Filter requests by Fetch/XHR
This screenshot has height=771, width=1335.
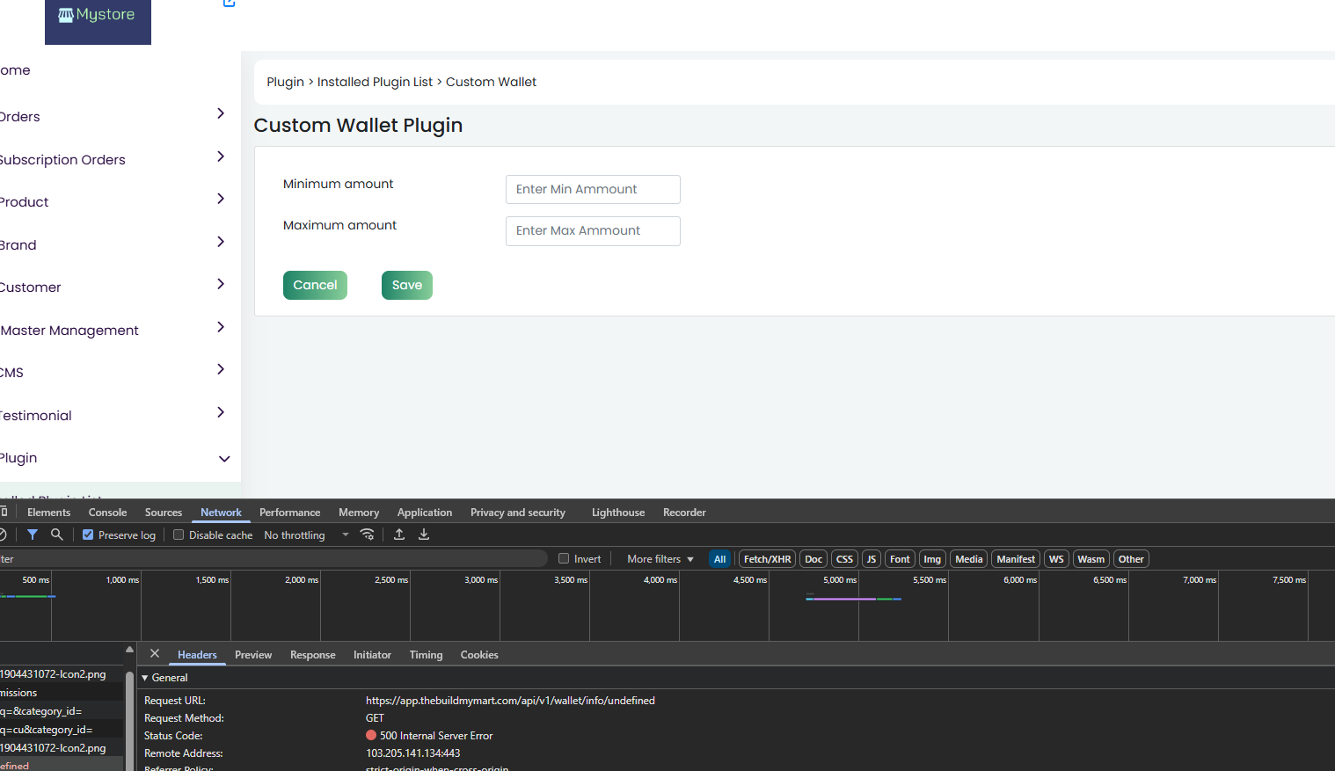767,559
